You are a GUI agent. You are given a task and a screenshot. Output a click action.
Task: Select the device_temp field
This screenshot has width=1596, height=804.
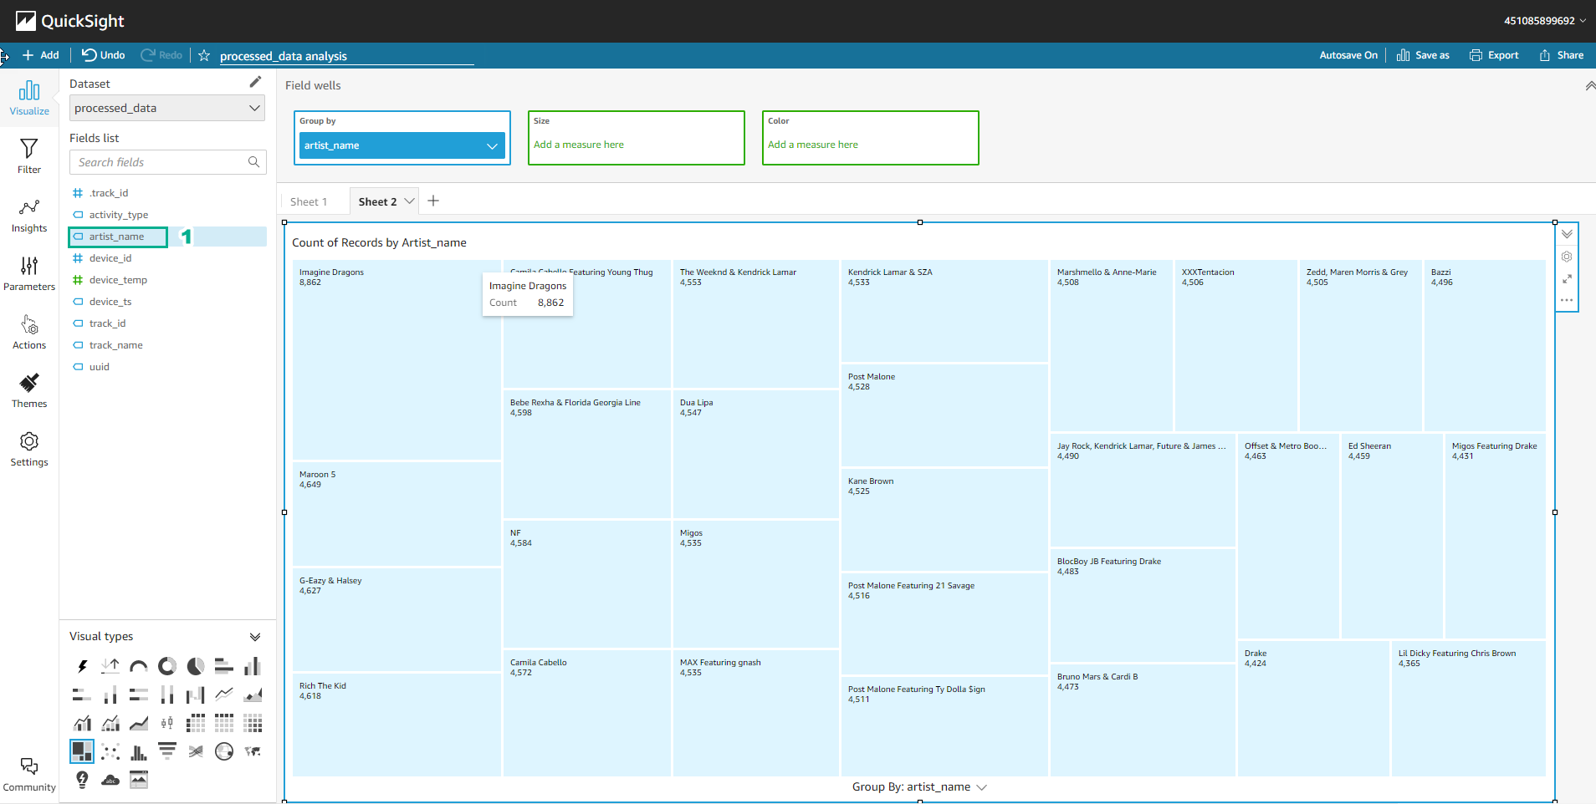[x=118, y=280]
